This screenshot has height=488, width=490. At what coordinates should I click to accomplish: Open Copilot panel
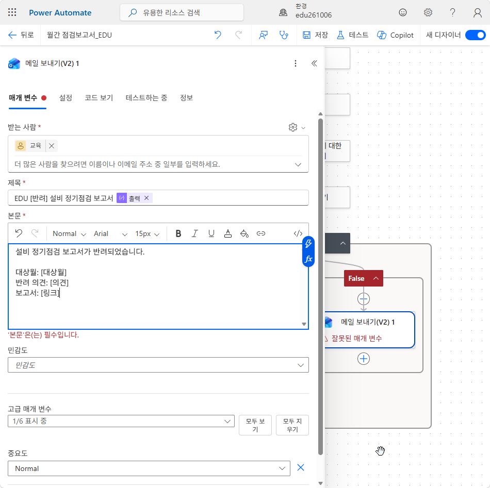395,35
